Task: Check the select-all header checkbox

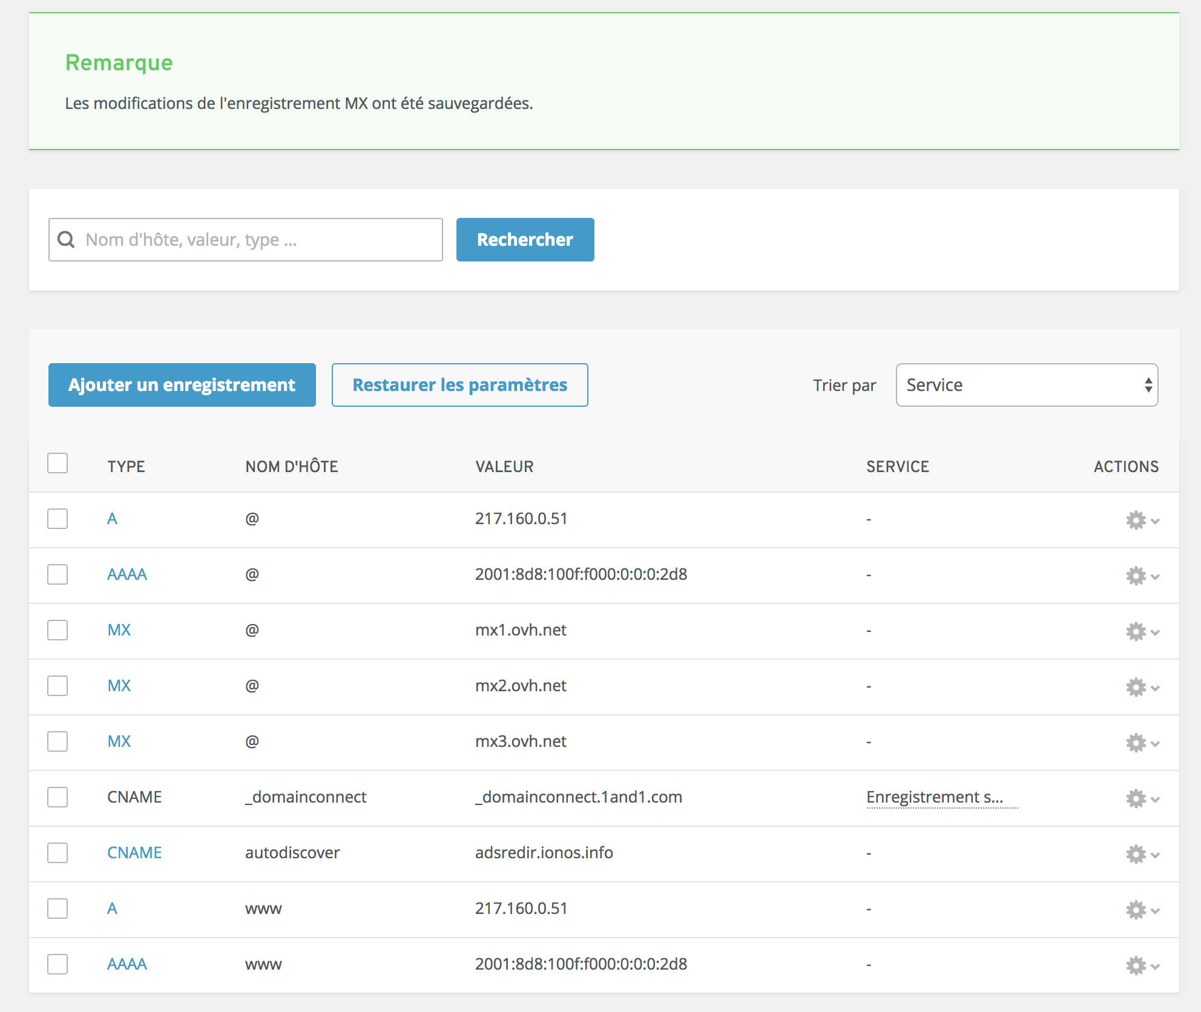Action: [x=58, y=463]
